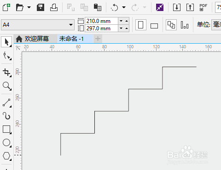Viewport: 221px width, 170px height.
Task: Apply layout to current page only
Action: pyautogui.click(x=185, y=25)
